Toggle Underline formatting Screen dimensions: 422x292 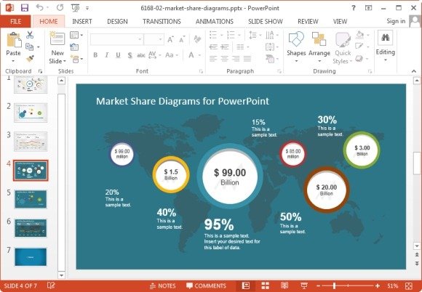(118, 55)
